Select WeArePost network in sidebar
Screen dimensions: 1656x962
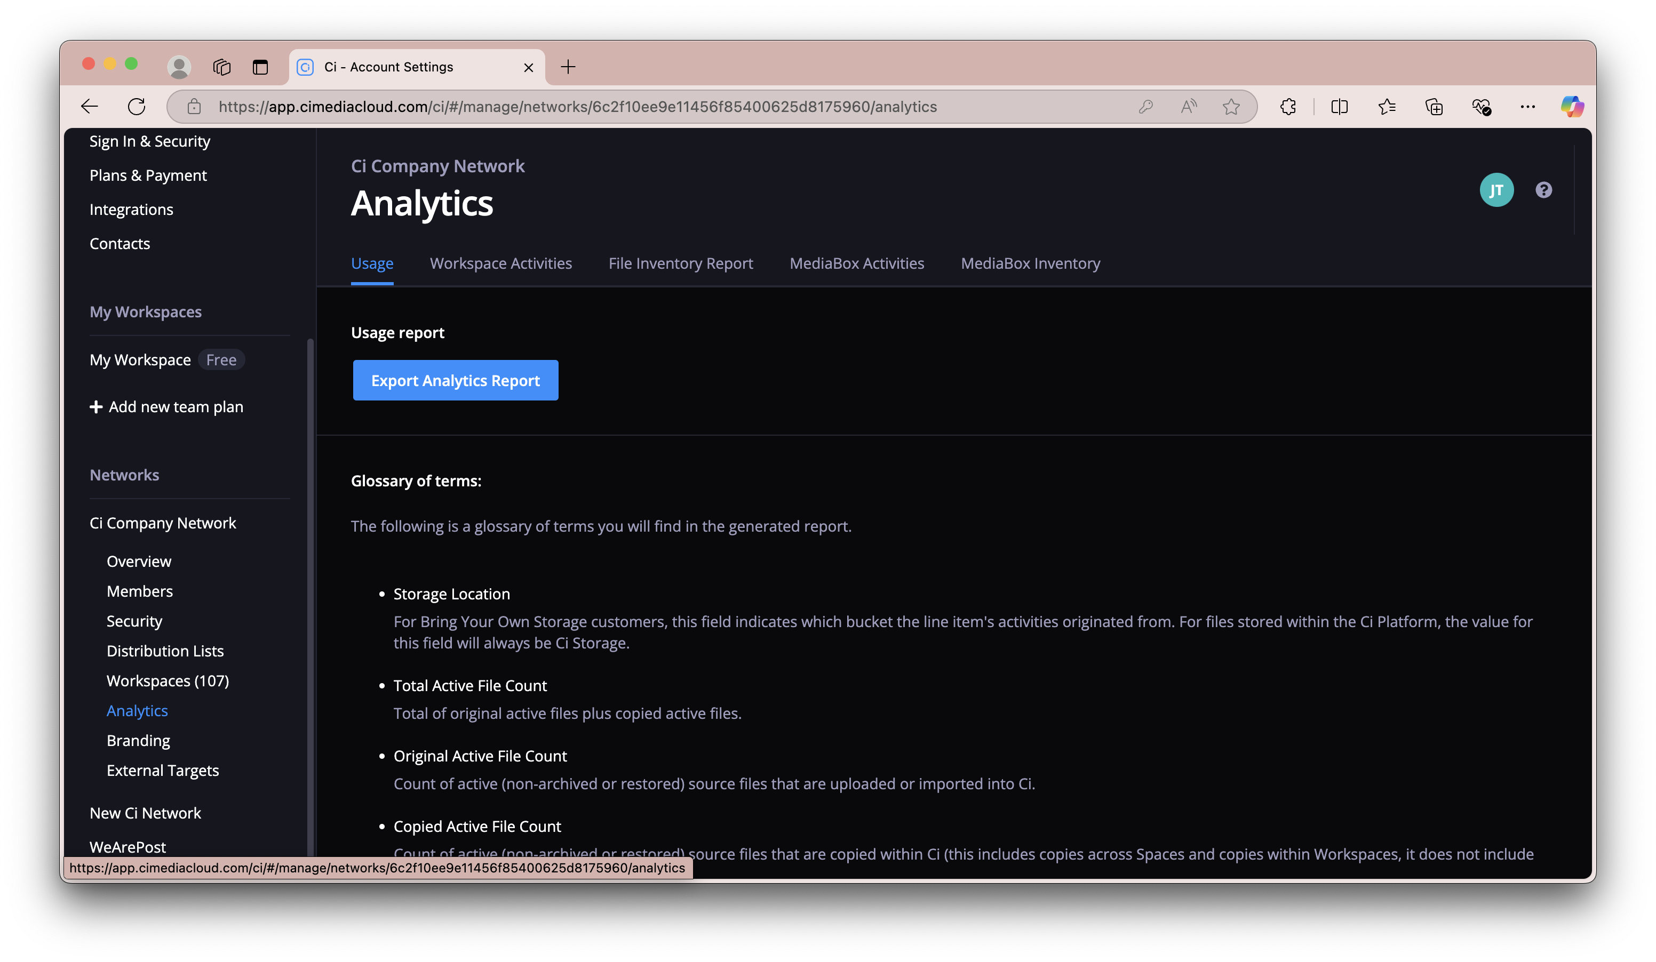[x=128, y=847]
